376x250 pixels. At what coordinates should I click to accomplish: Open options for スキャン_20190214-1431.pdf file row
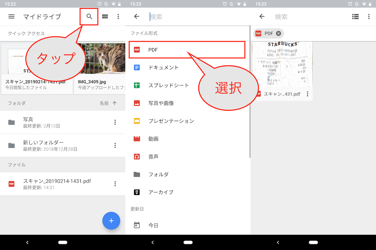click(x=115, y=184)
